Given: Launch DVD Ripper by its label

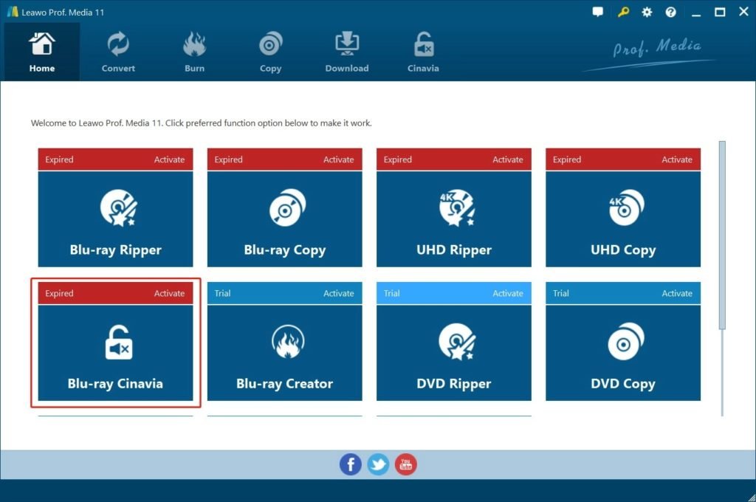Looking at the screenshot, I should (454, 384).
